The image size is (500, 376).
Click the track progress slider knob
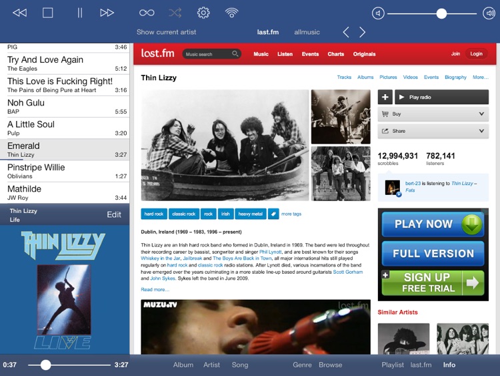tap(45, 365)
